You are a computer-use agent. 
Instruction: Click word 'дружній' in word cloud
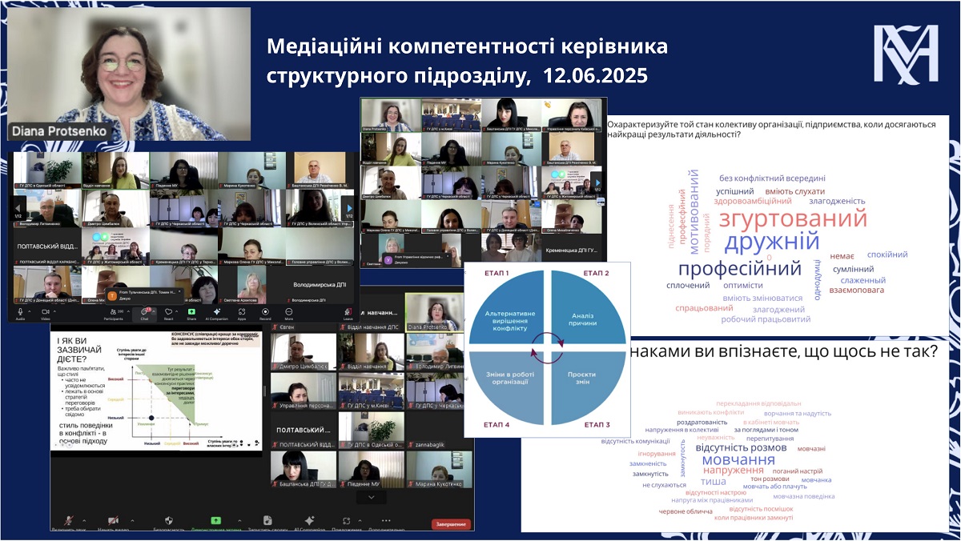point(771,241)
